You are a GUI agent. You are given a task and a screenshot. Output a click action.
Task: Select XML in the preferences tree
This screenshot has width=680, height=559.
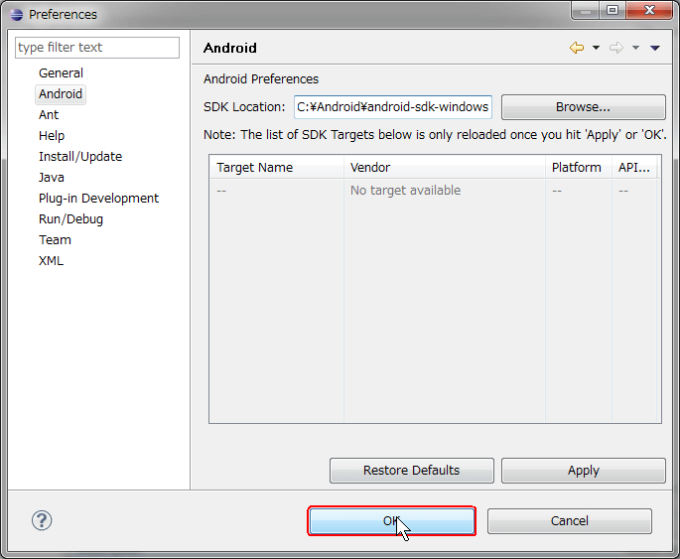tap(51, 261)
